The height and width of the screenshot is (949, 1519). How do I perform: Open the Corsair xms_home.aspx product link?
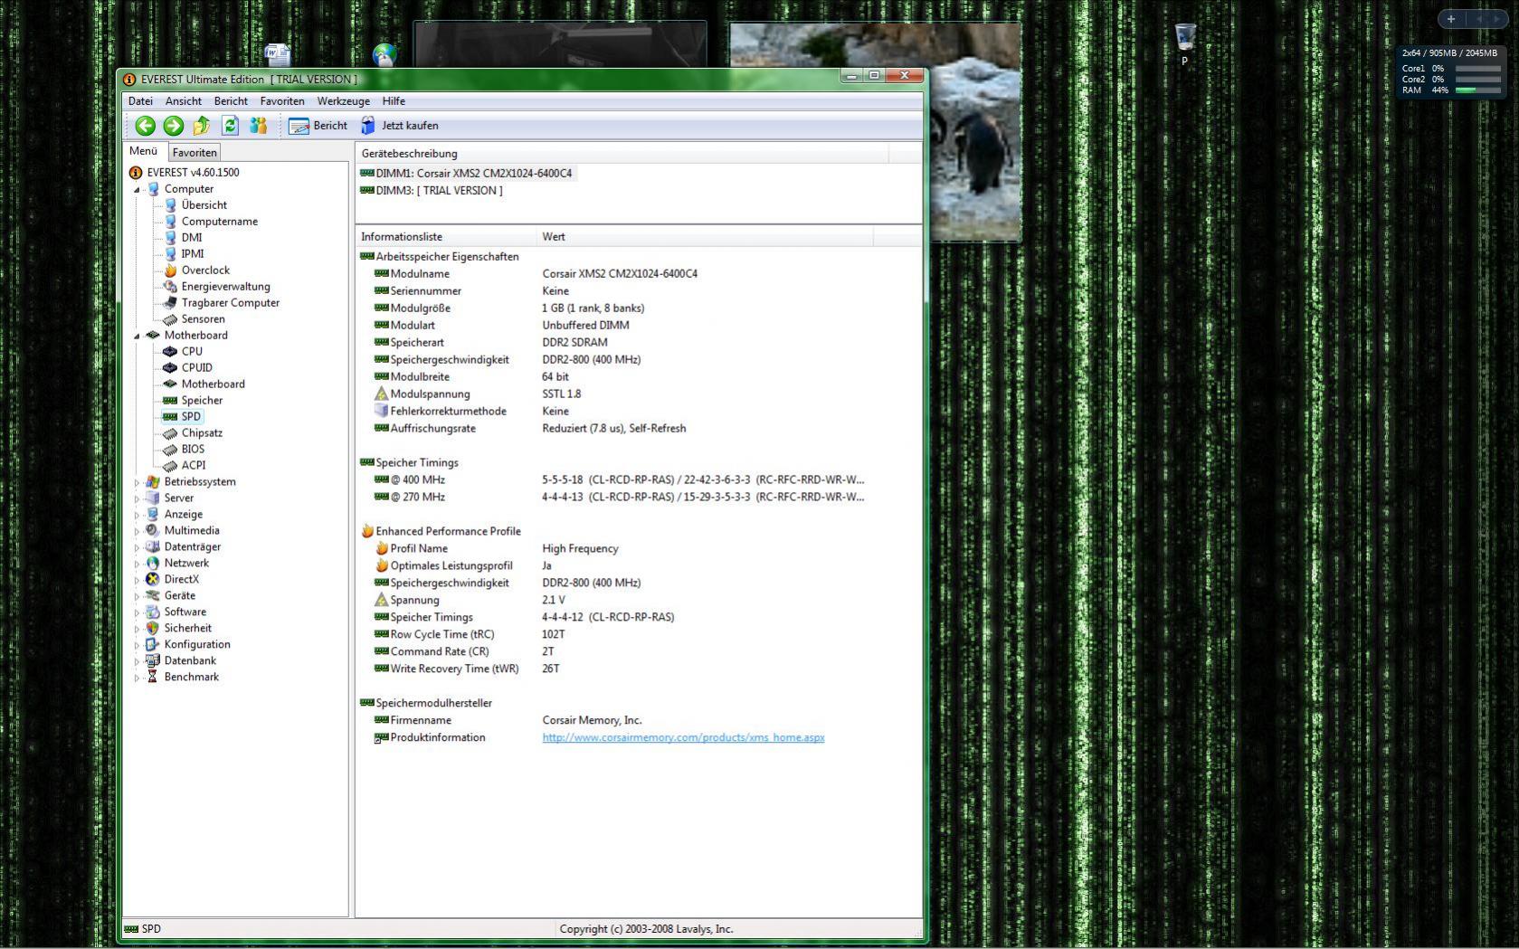(683, 737)
